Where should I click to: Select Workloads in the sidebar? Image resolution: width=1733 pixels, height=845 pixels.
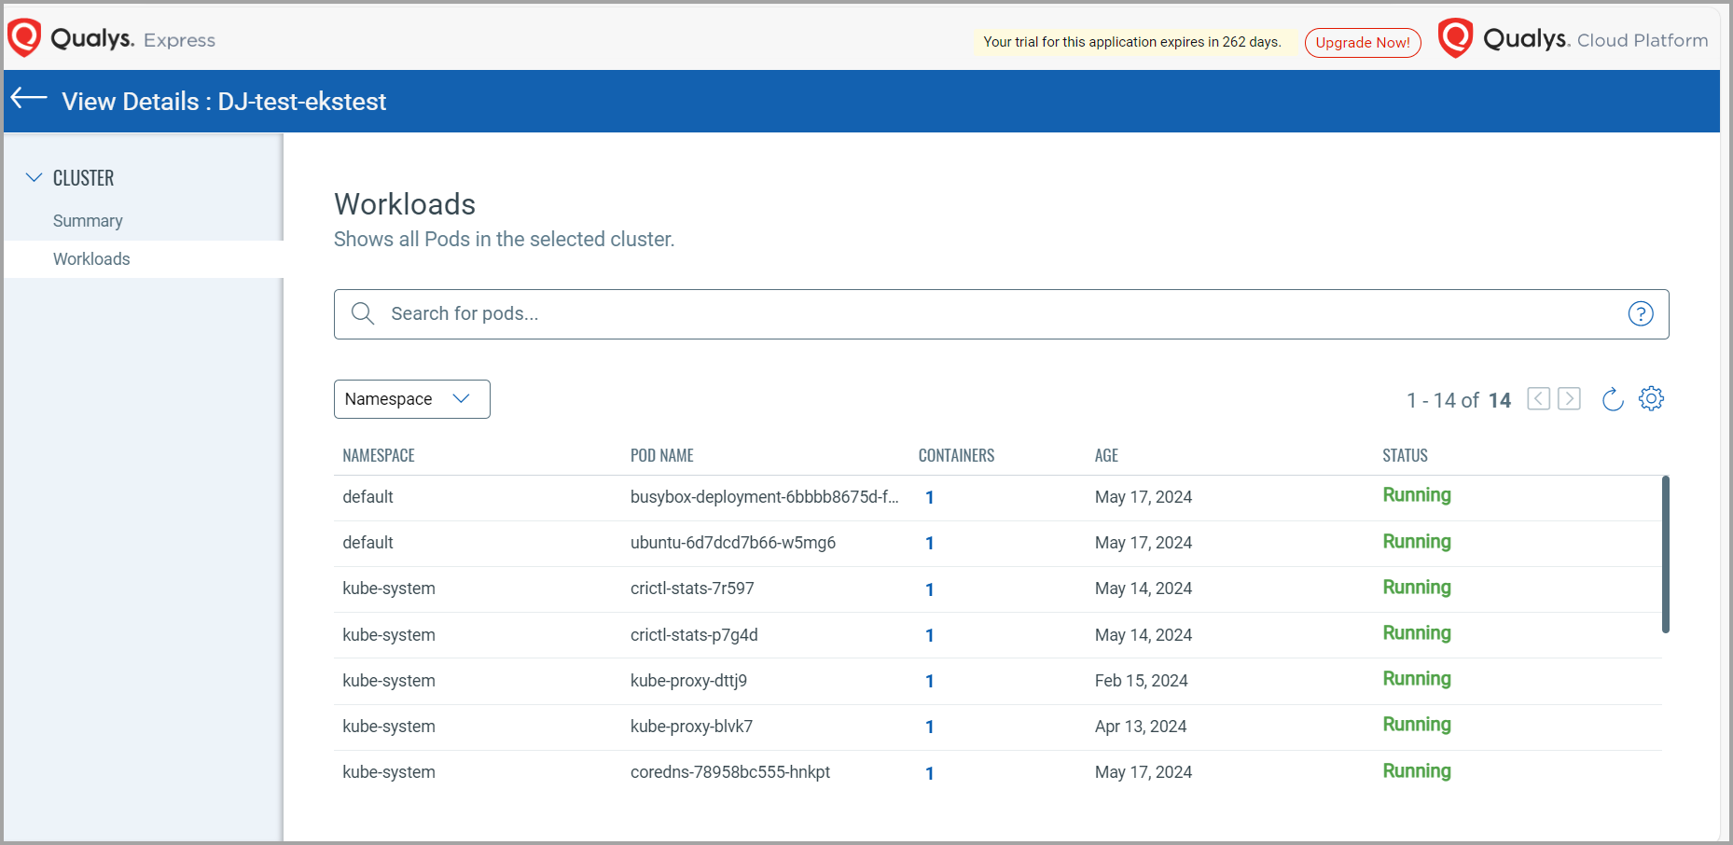(x=91, y=259)
